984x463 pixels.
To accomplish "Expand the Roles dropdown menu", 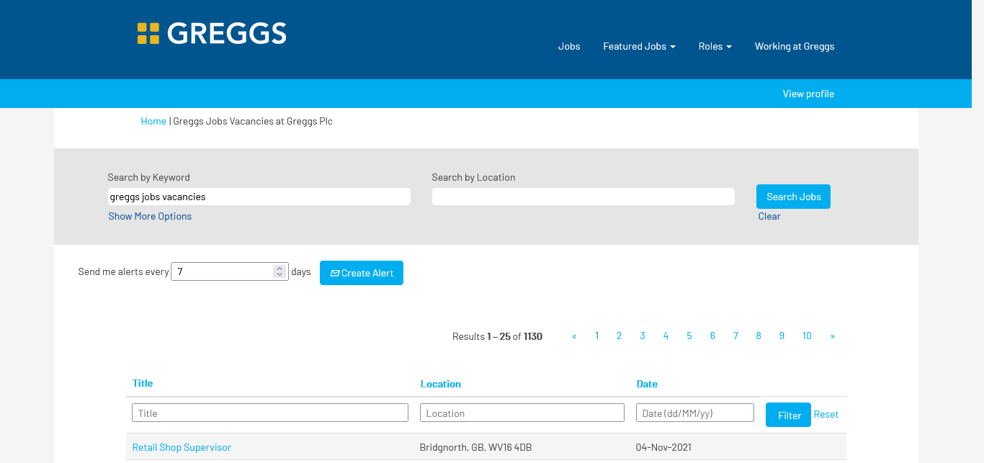I will pos(715,46).
